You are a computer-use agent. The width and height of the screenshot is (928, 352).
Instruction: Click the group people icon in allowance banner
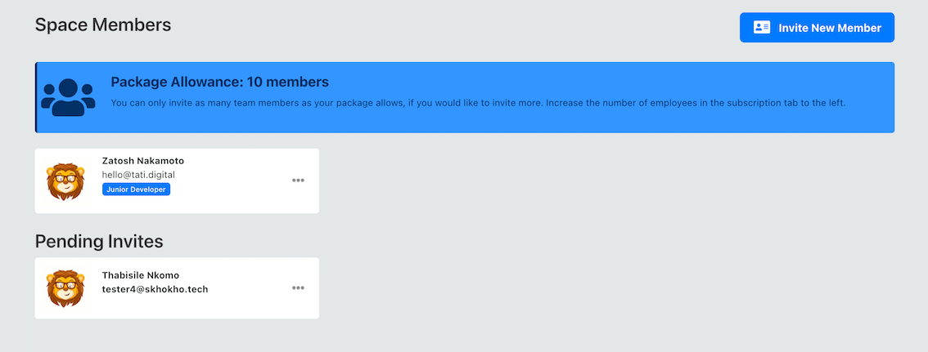[68, 97]
